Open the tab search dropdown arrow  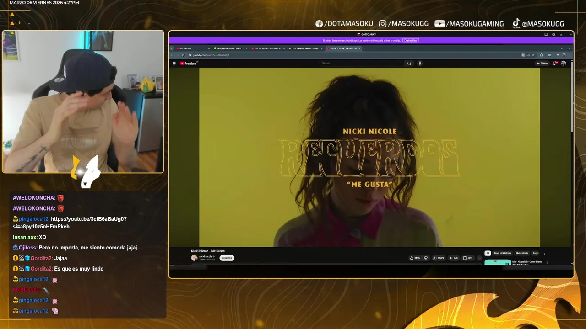173,48
